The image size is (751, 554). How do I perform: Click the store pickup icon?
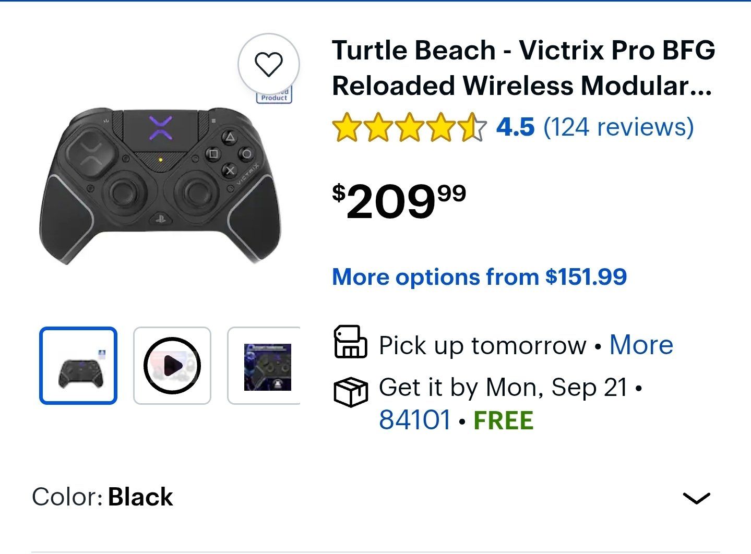[350, 342]
